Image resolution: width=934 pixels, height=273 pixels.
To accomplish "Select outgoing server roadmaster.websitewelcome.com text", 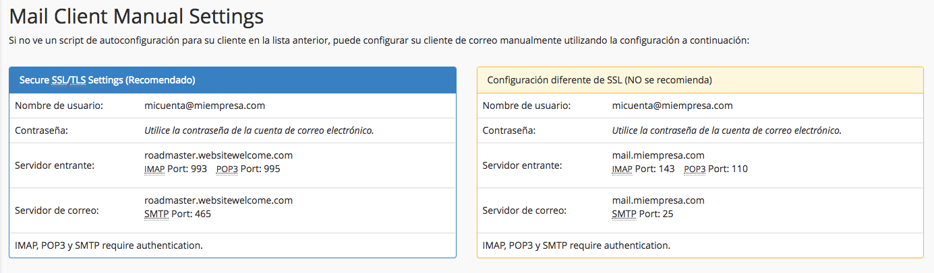I will click(x=218, y=200).
